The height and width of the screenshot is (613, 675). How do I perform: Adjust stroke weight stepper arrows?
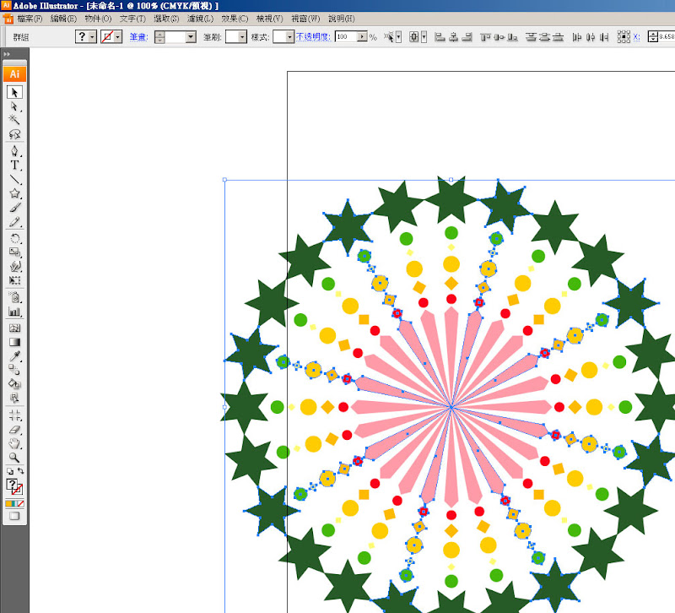click(x=159, y=37)
